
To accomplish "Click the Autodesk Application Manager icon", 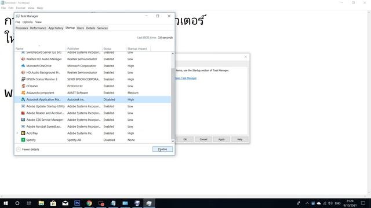I will click(23, 99).
